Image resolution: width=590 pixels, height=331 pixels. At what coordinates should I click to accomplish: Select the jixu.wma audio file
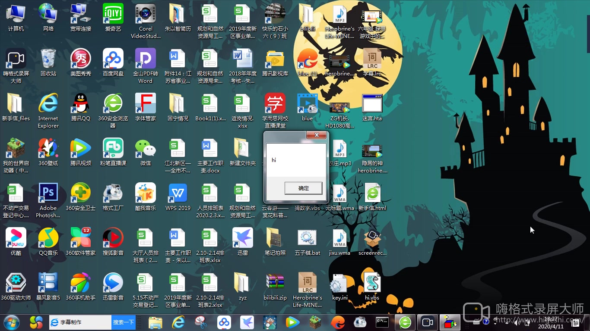click(x=340, y=242)
